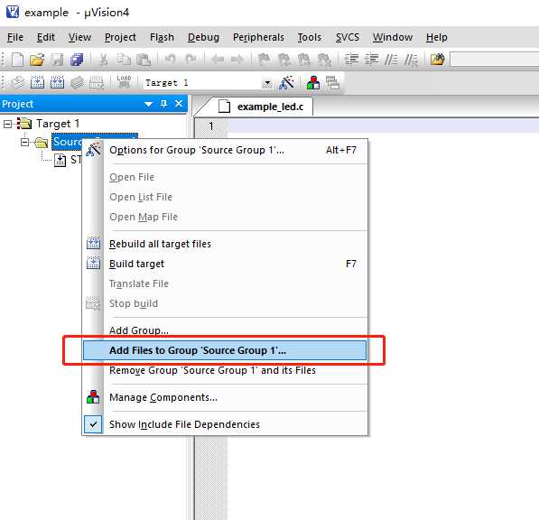Select the Target 1 tree item
The image size is (539, 520).
coord(58,124)
